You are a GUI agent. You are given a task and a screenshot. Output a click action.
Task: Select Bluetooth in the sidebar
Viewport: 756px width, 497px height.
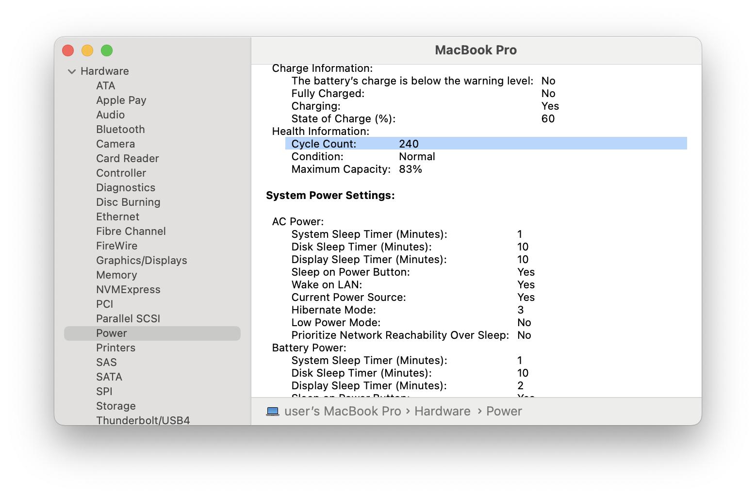coord(120,130)
